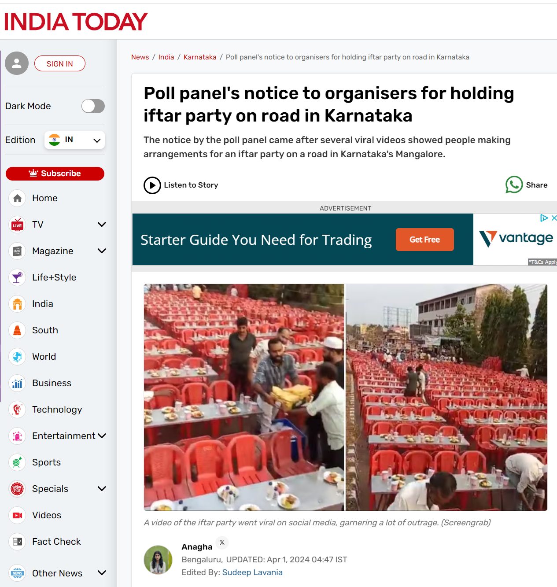Click the user profile avatar icon
This screenshot has width=557, height=587.
coord(17,63)
